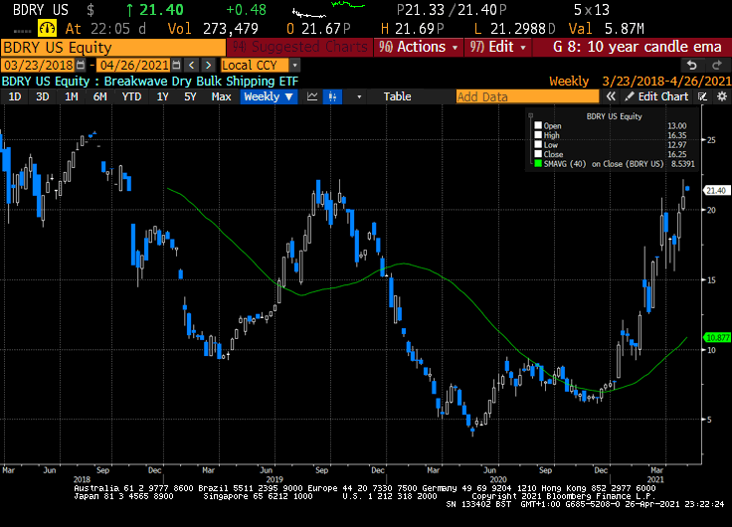The width and height of the screenshot is (732, 527).
Task: Switch to line chart type icon
Action: [x=312, y=96]
